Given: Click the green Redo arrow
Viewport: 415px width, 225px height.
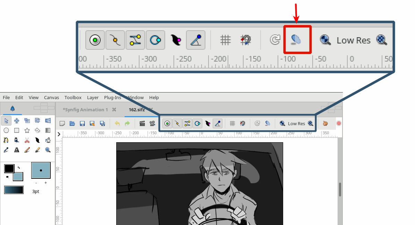Looking at the screenshot, I should click(x=127, y=123).
